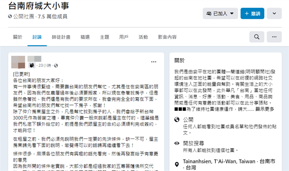
Task: Click the post author's avatar
Action: 18,62
